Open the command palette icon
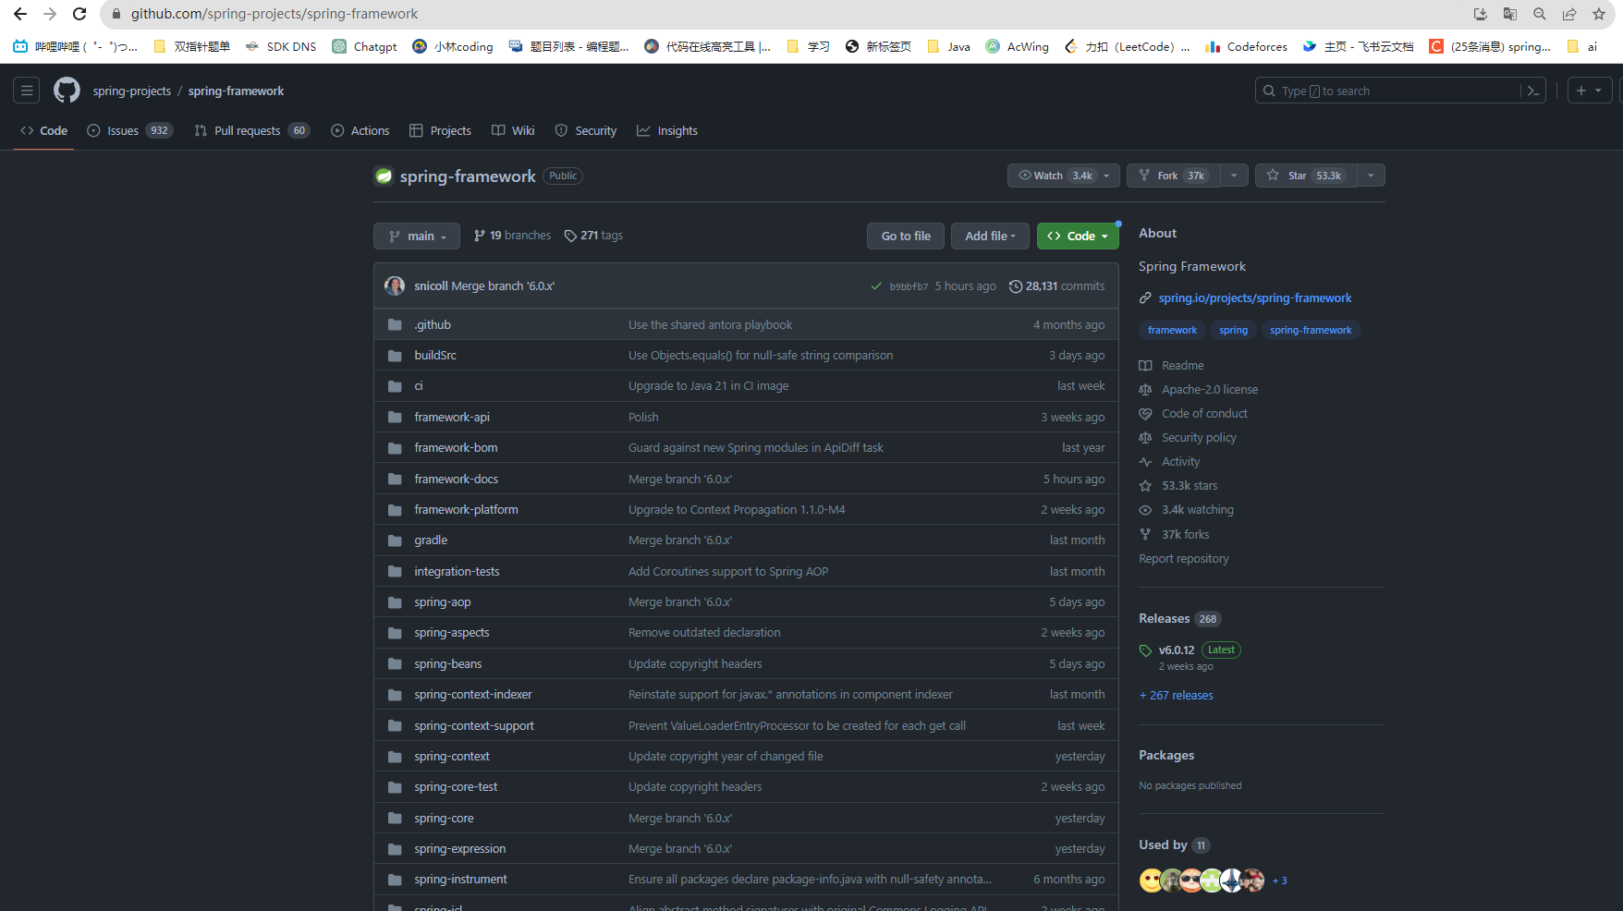The width and height of the screenshot is (1623, 911). [x=1533, y=91]
